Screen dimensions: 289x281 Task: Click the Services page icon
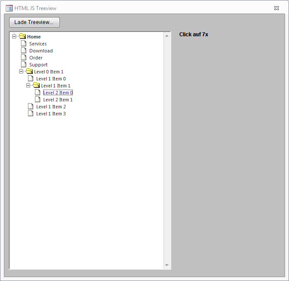24,44
